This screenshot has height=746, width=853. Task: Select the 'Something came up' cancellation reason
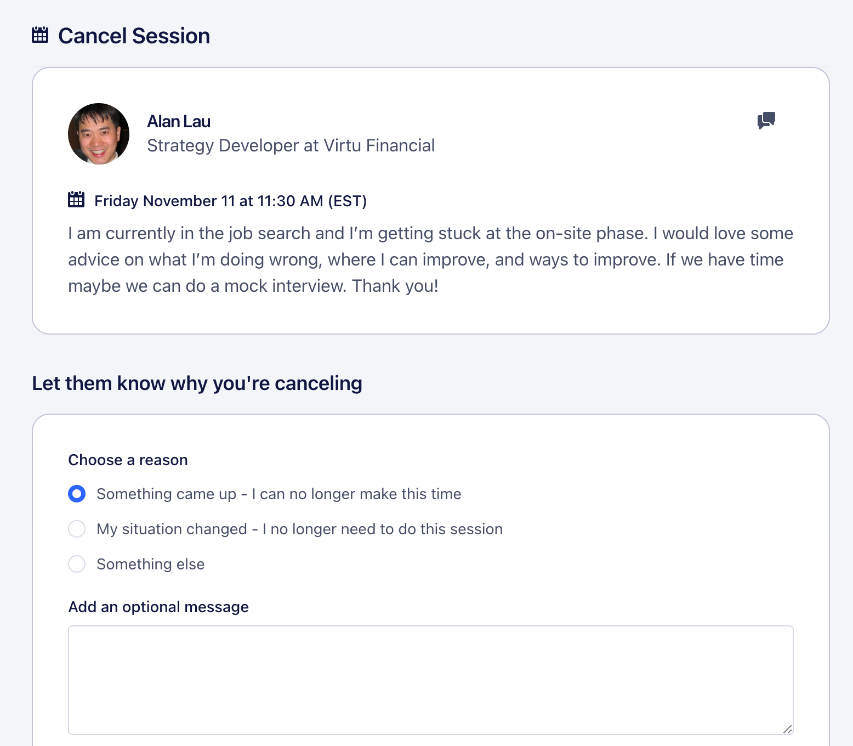coord(77,494)
